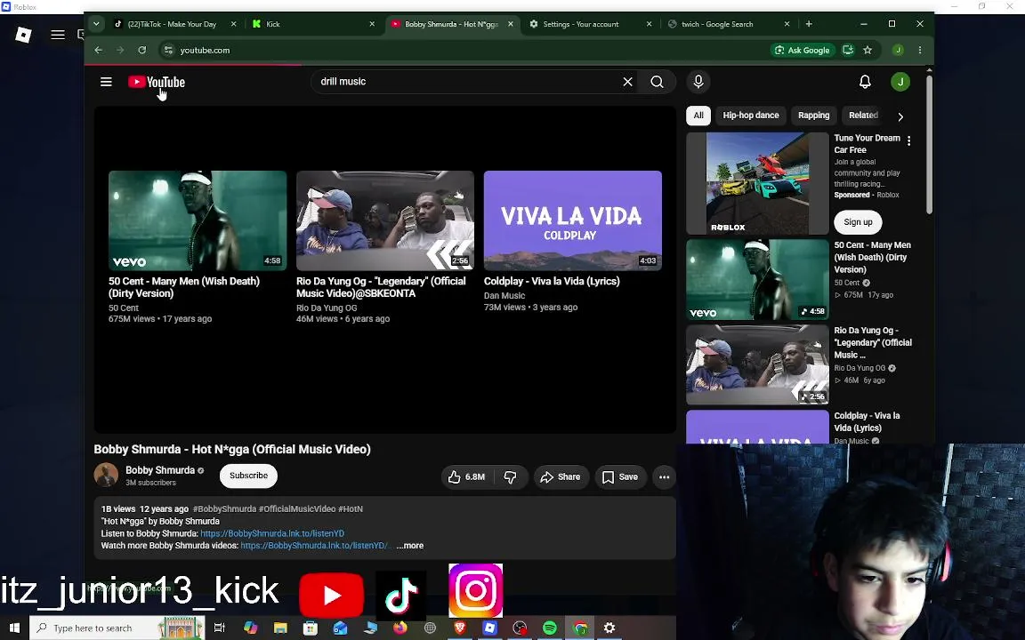View site information icon in address bar
Viewport: 1025px width, 640px height.
pyautogui.click(x=168, y=50)
